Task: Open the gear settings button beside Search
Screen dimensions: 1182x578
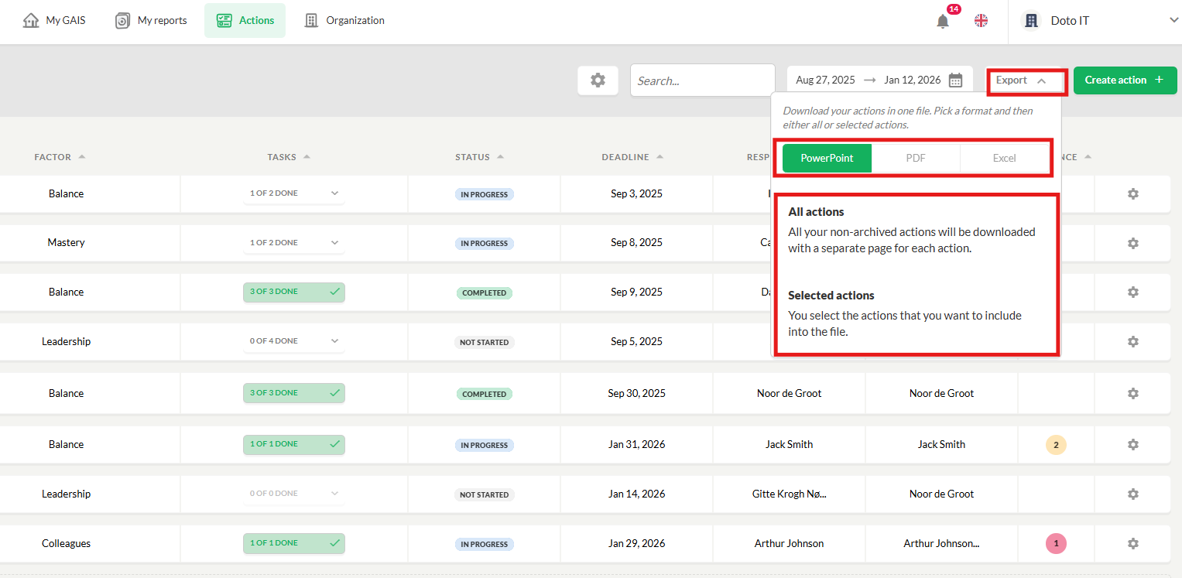Action: (598, 80)
